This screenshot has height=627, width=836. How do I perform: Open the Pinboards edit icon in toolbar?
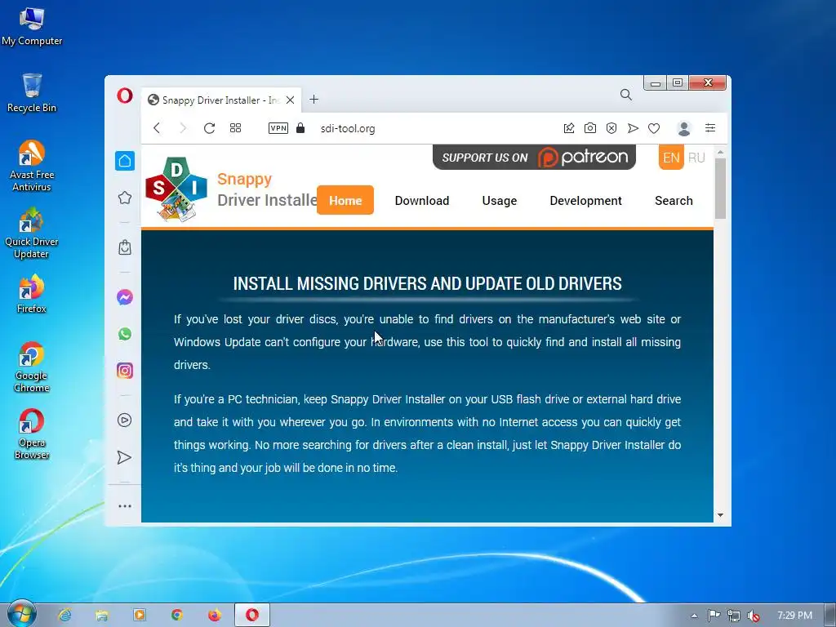tap(569, 128)
